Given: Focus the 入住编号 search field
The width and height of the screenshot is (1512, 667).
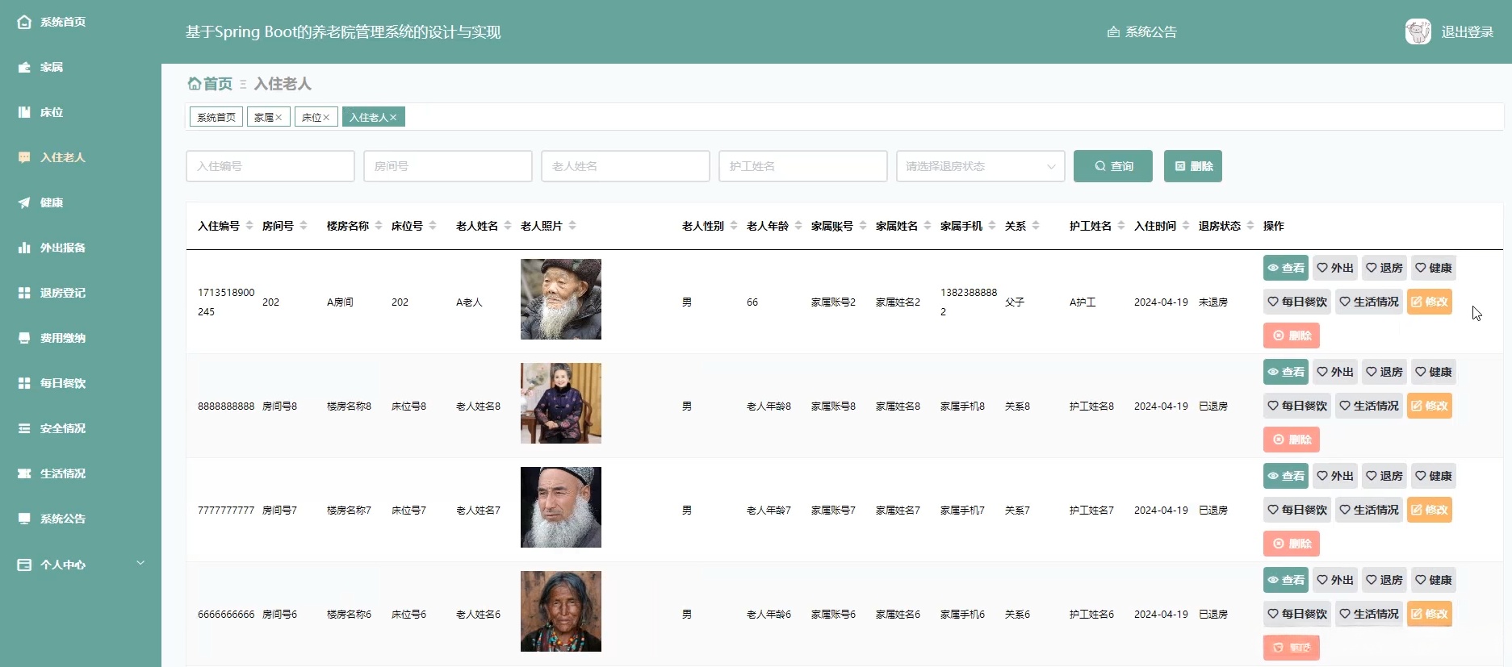Looking at the screenshot, I should (x=270, y=166).
